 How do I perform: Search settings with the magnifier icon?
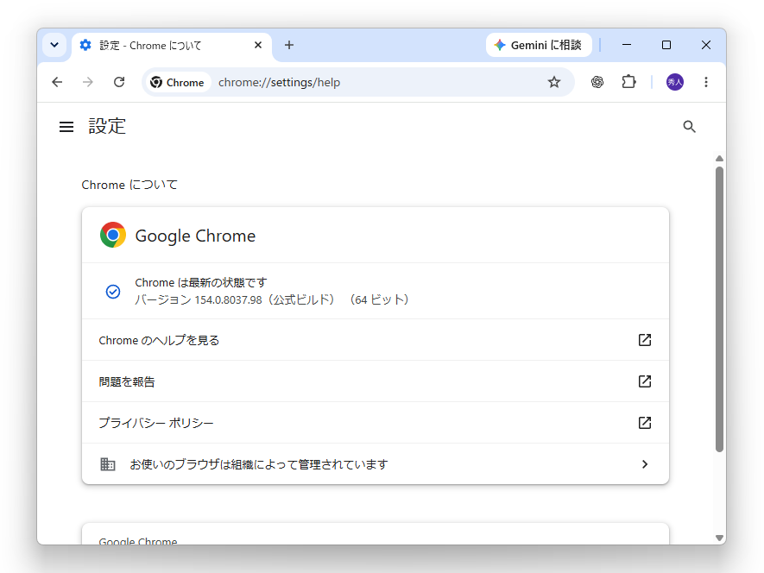point(689,127)
